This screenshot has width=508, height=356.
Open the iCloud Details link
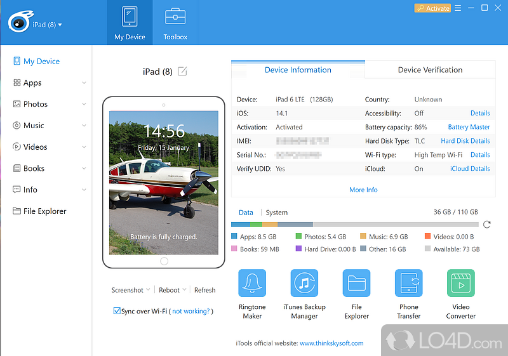(x=470, y=169)
